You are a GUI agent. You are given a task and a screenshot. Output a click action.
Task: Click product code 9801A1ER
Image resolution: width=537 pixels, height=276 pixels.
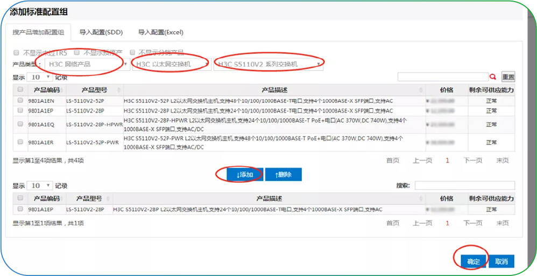pos(41,142)
